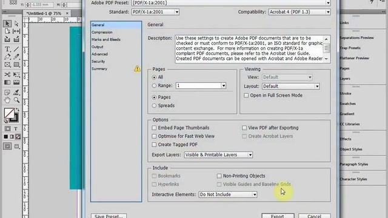Select the Content Placer tool

[16, 39]
